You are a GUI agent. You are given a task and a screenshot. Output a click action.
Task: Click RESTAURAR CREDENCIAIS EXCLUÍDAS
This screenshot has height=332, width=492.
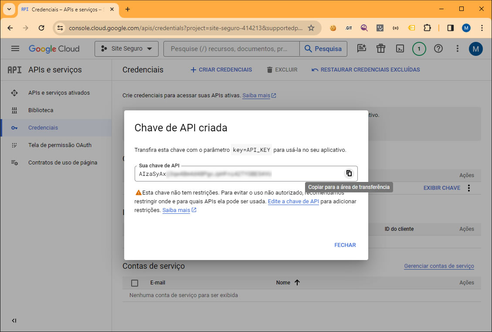(366, 70)
